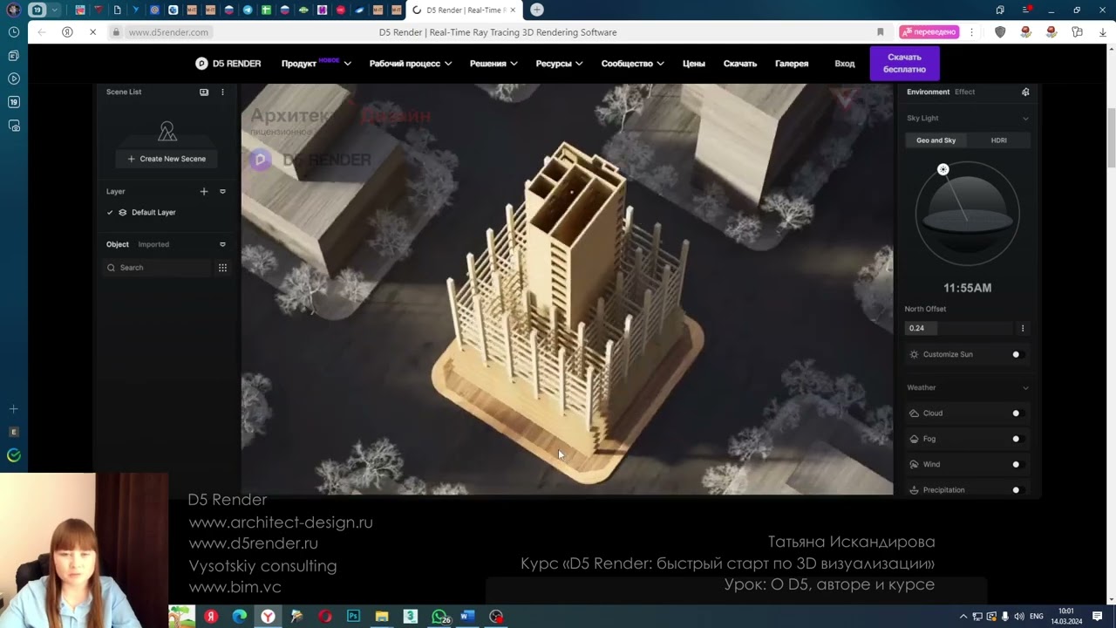Switch to the Effect tab
Screen dimensions: 1116x628
(x=964, y=92)
